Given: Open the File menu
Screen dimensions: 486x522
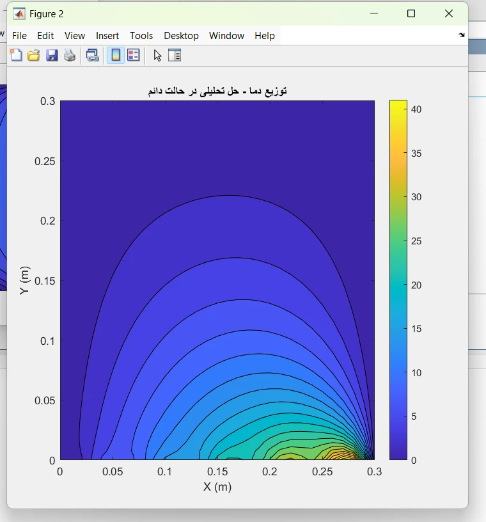Looking at the screenshot, I should [x=19, y=36].
